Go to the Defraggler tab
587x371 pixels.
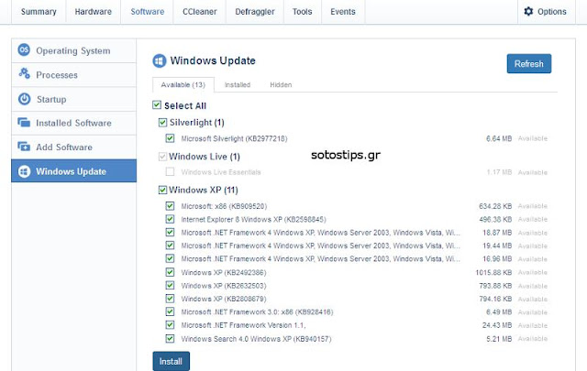click(x=255, y=12)
